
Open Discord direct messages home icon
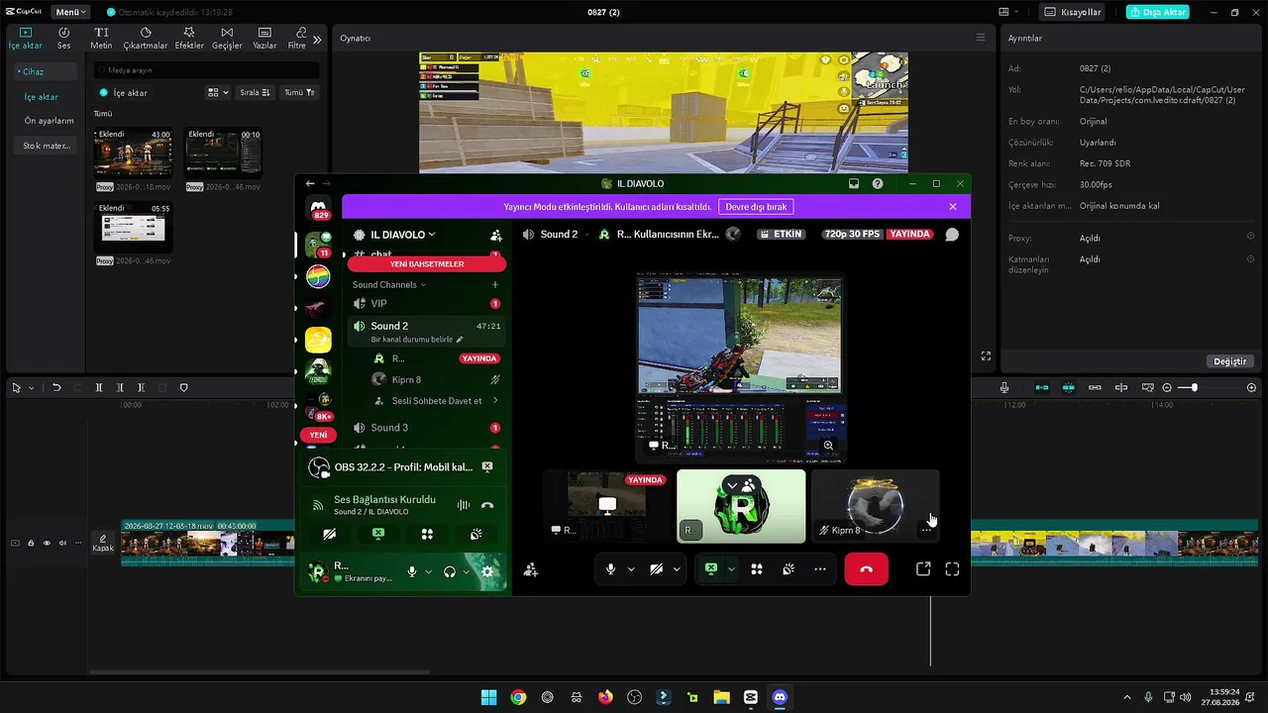(319, 207)
